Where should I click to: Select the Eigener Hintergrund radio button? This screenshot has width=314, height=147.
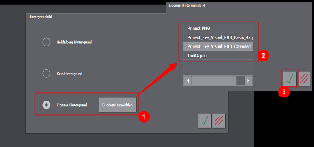pos(46,105)
